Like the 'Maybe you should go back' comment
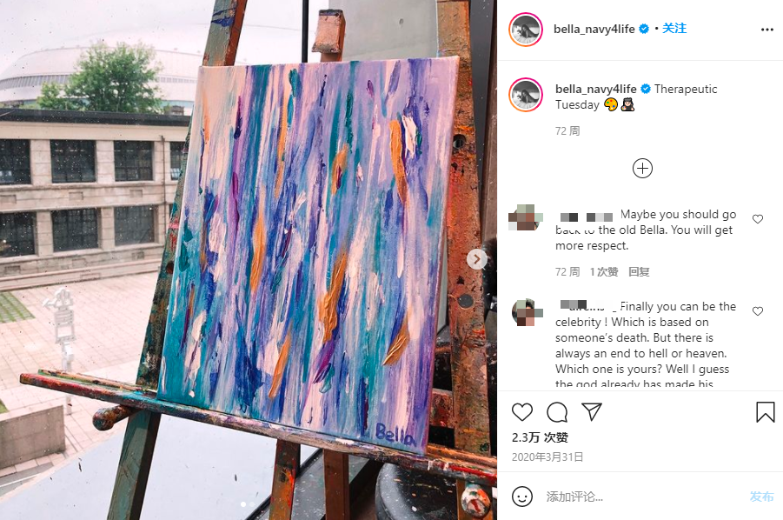 coord(758,219)
